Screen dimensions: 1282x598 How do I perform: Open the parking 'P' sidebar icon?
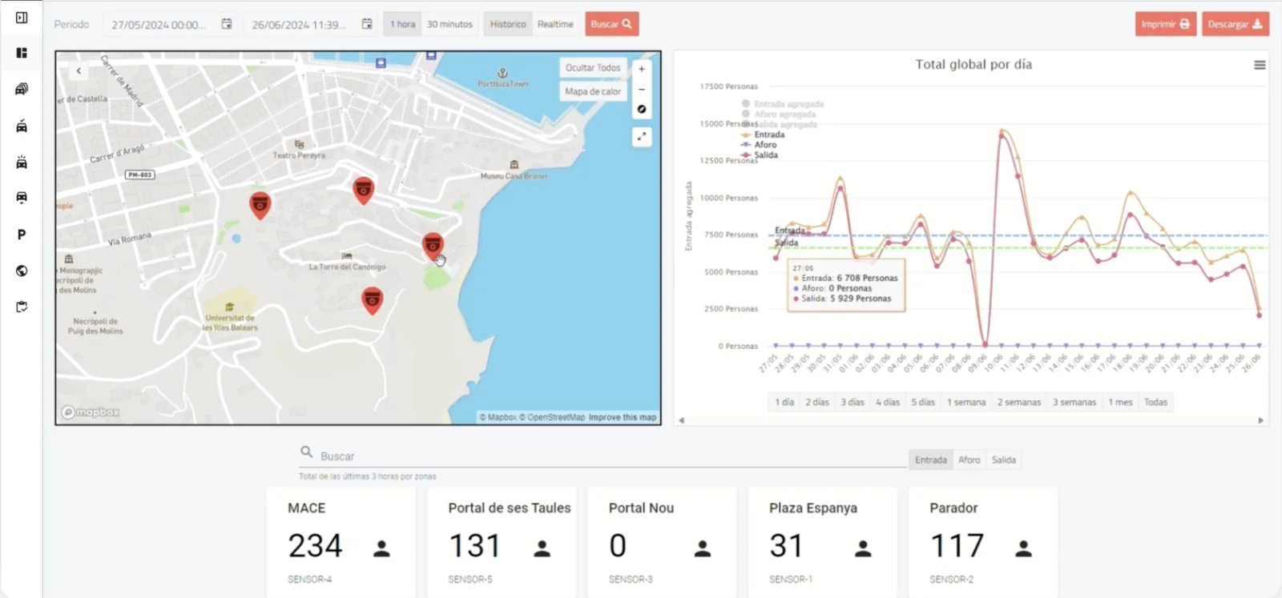coord(22,235)
